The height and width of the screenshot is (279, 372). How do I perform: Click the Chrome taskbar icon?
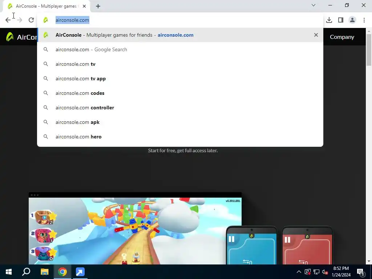[x=62, y=272]
